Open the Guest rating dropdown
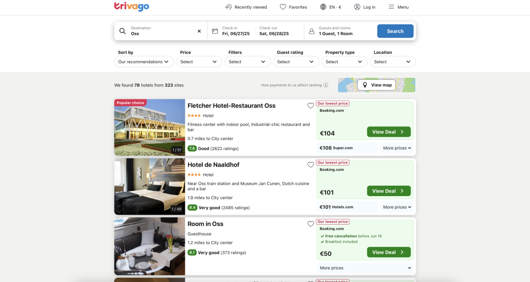The height and width of the screenshot is (282, 530). click(x=296, y=62)
